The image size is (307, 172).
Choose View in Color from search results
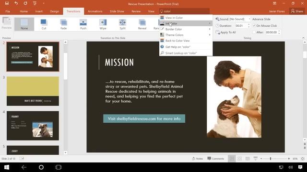tap(186, 18)
